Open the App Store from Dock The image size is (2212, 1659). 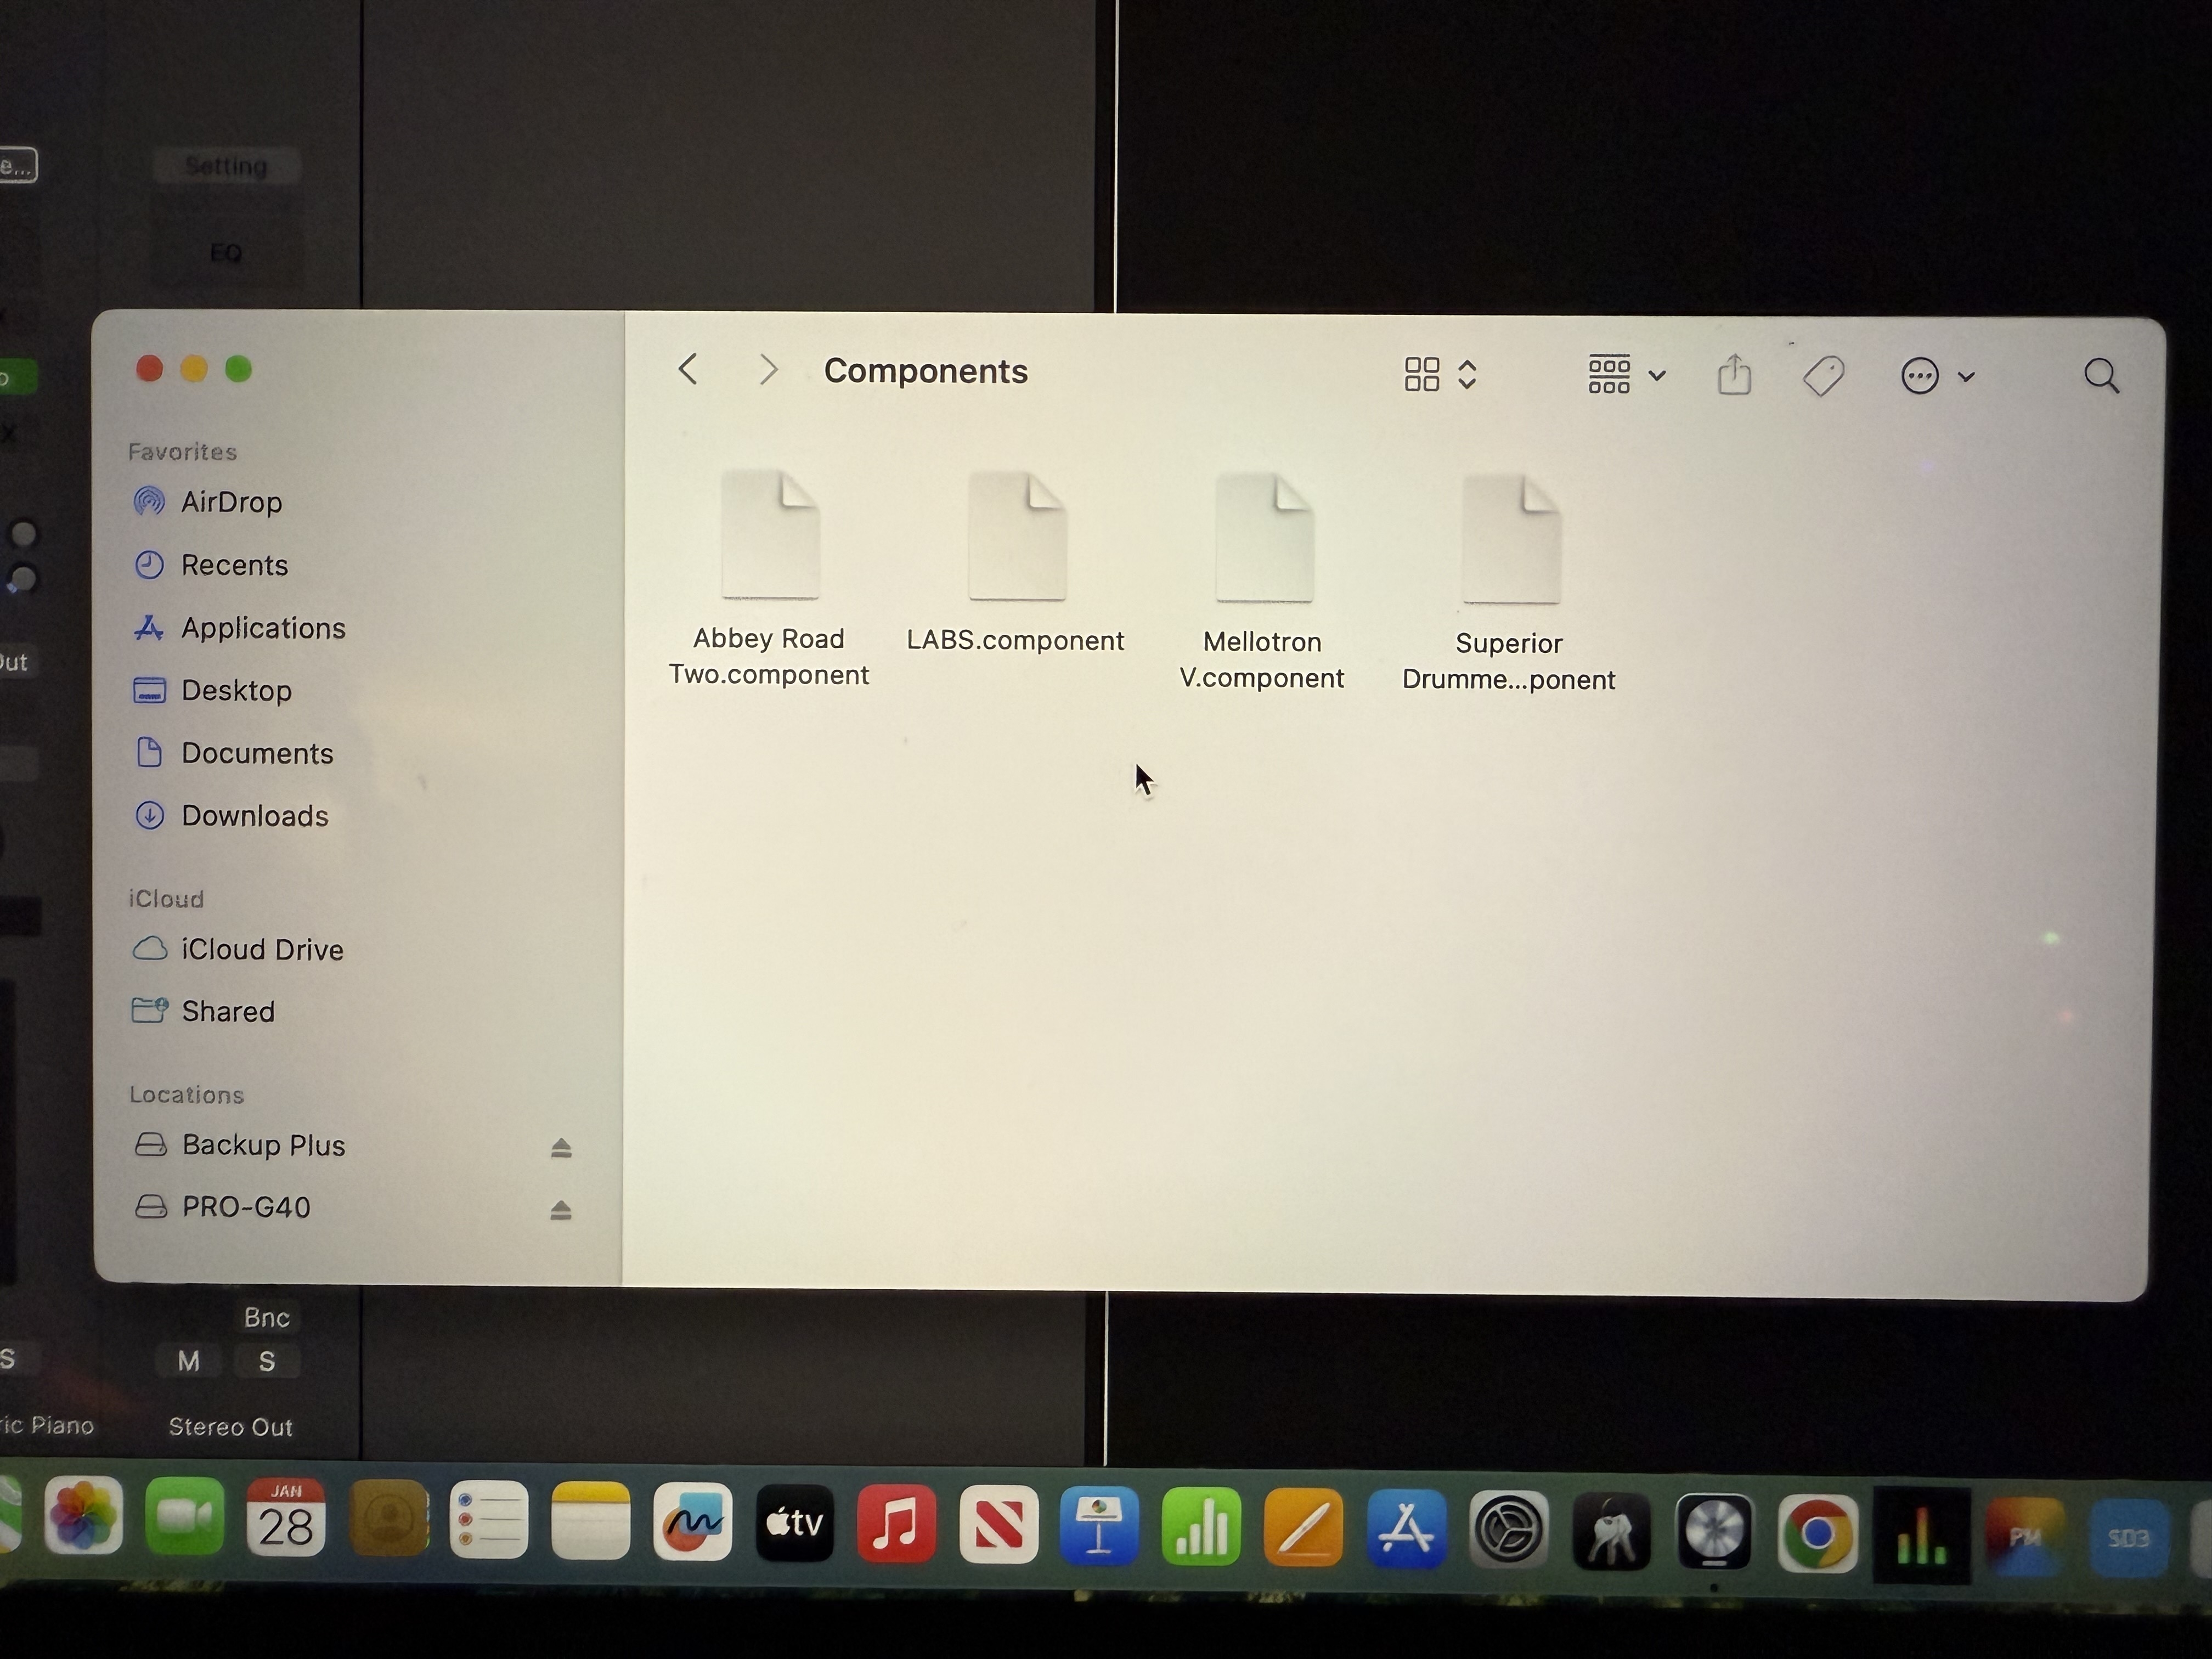click(1407, 1529)
